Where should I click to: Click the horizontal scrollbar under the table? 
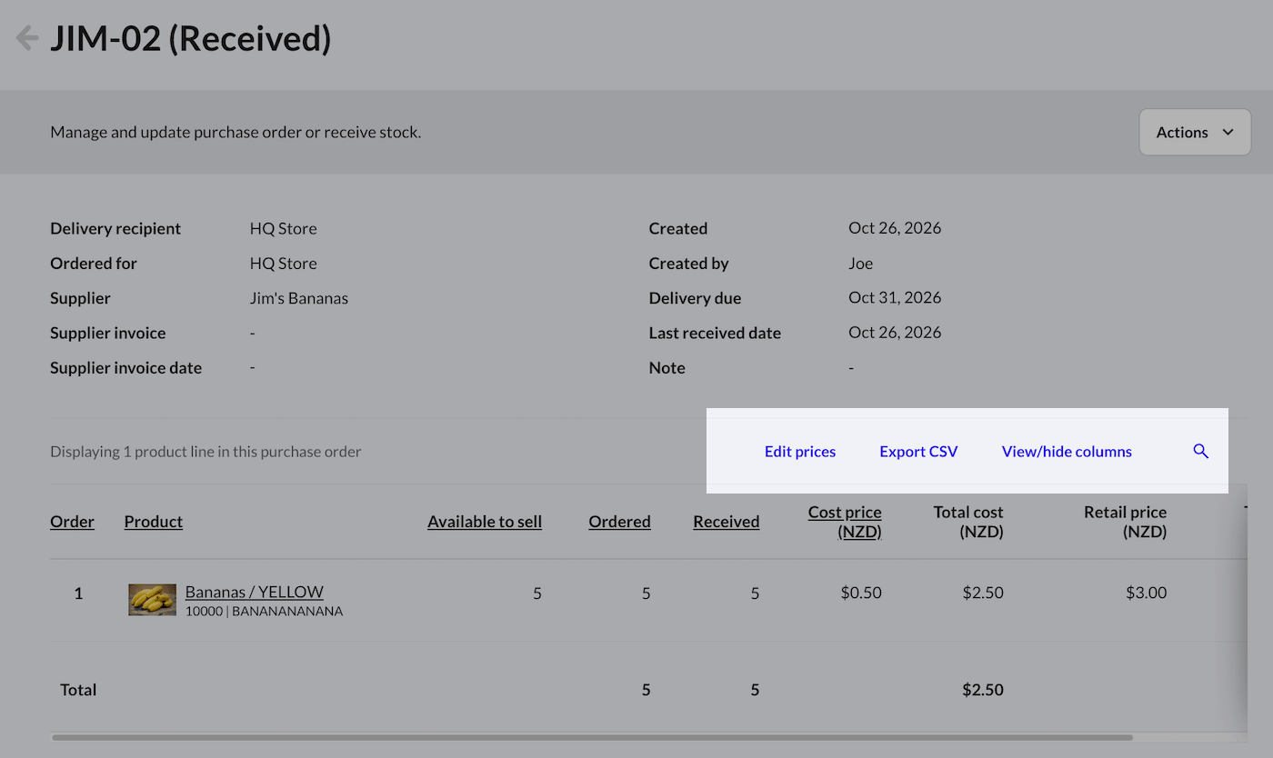tap(592, 737)
